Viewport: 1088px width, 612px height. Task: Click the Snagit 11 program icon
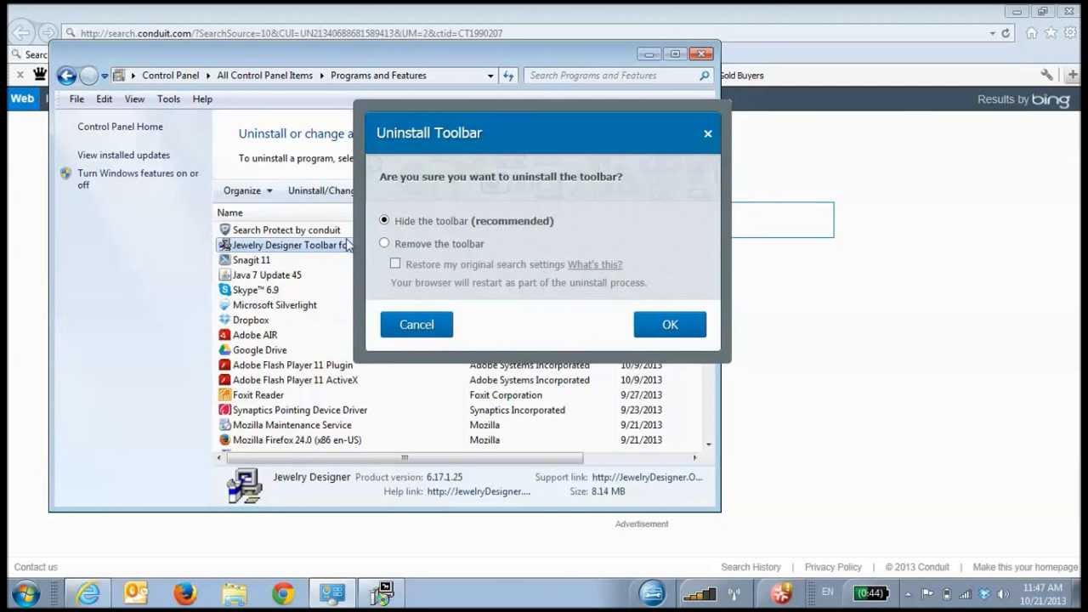[x=224, y=260]
